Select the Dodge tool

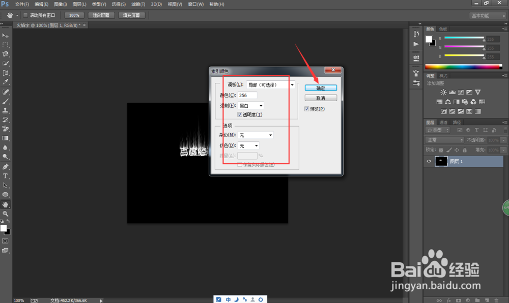click(6, 157)
